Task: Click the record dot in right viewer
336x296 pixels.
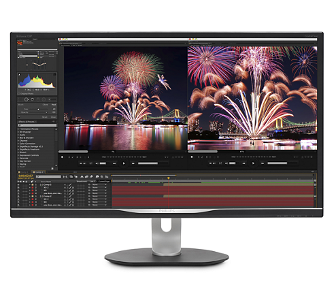Action: point(192,157)
